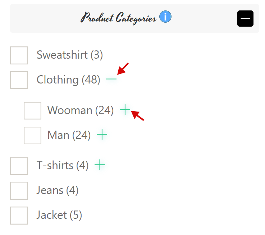Expand the T-shirts category
265x235 pixels.
(100, 164)
